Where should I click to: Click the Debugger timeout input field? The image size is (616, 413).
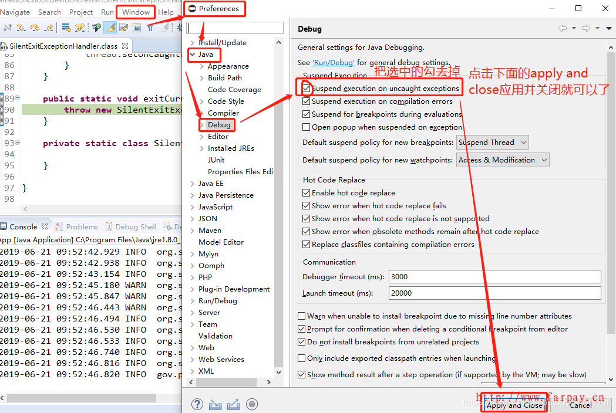point(494,277)
